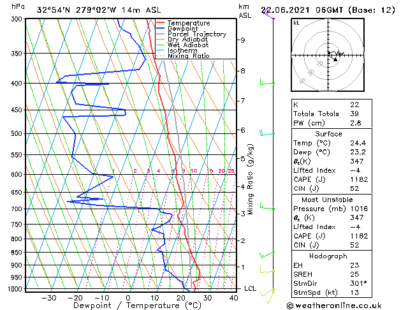Click the vertical 'Mixing Ratio (g/kg)' axis label

click(x=250, y=179)
